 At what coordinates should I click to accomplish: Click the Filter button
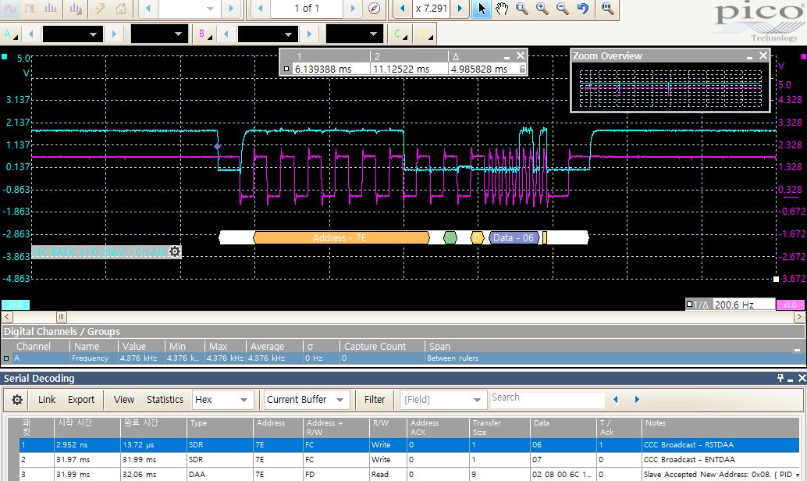click(x=375, y=399)
